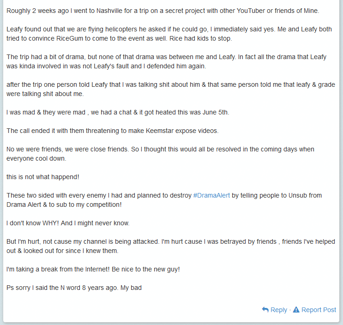This screenshot has height=325, width=343.
Task: Click the reply arrow icon
Action: click(265, 310)
